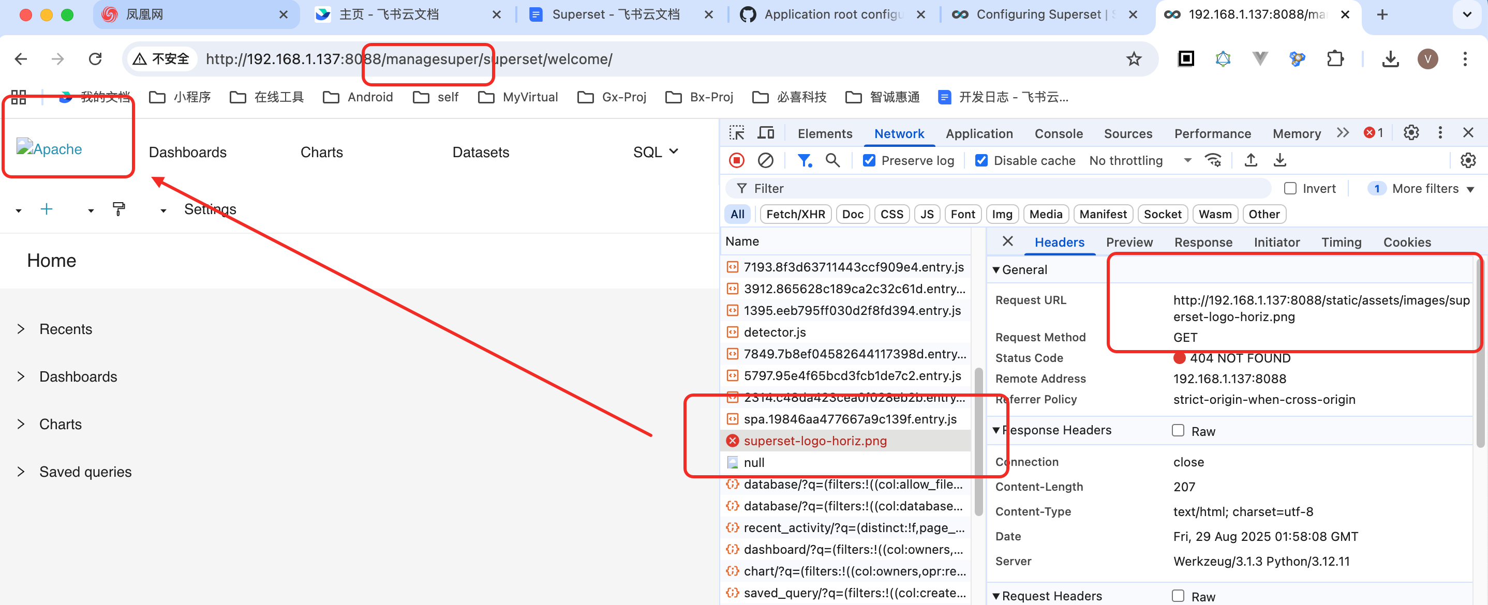
Task: Open the Dashboards navigation link
Action: [x=187, y=153]
